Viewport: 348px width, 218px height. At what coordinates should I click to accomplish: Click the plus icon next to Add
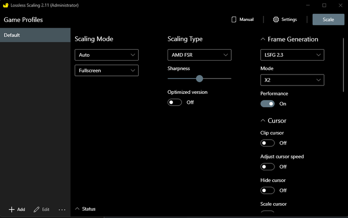tap(11, 210)
